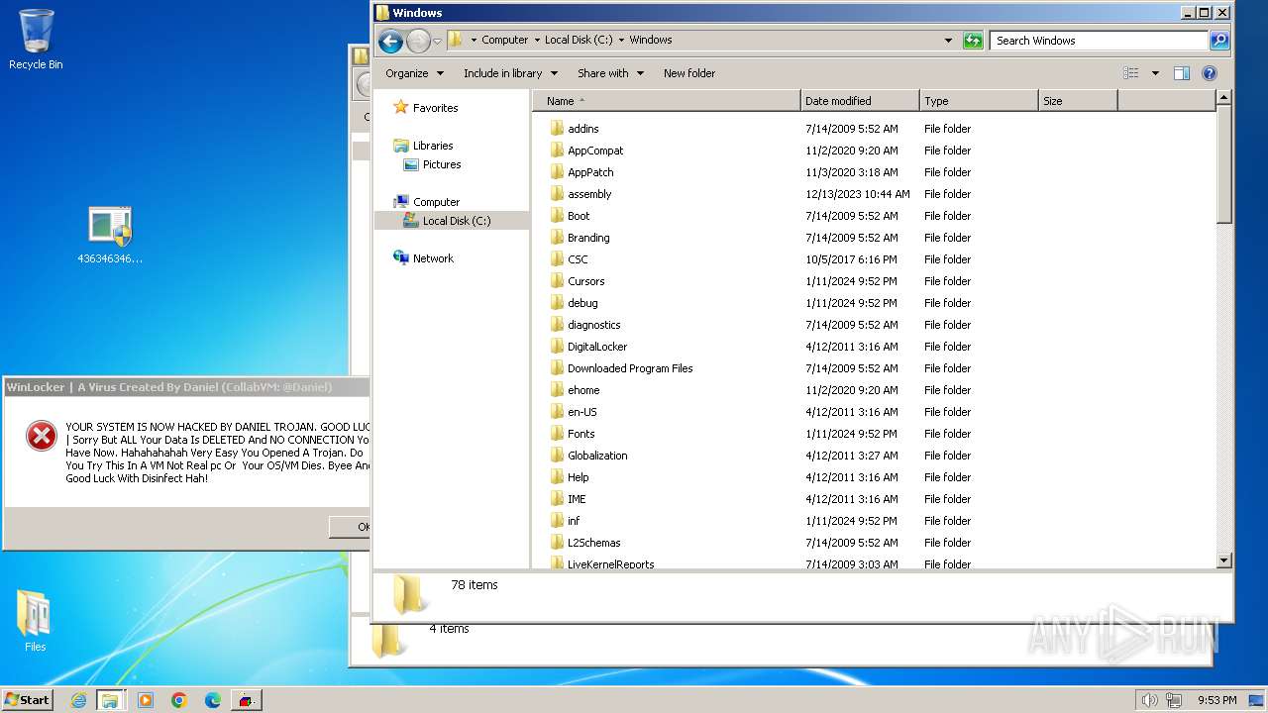Click the Explorer Forward arrow button
1268x713 pixels.
tap(418, 41)
